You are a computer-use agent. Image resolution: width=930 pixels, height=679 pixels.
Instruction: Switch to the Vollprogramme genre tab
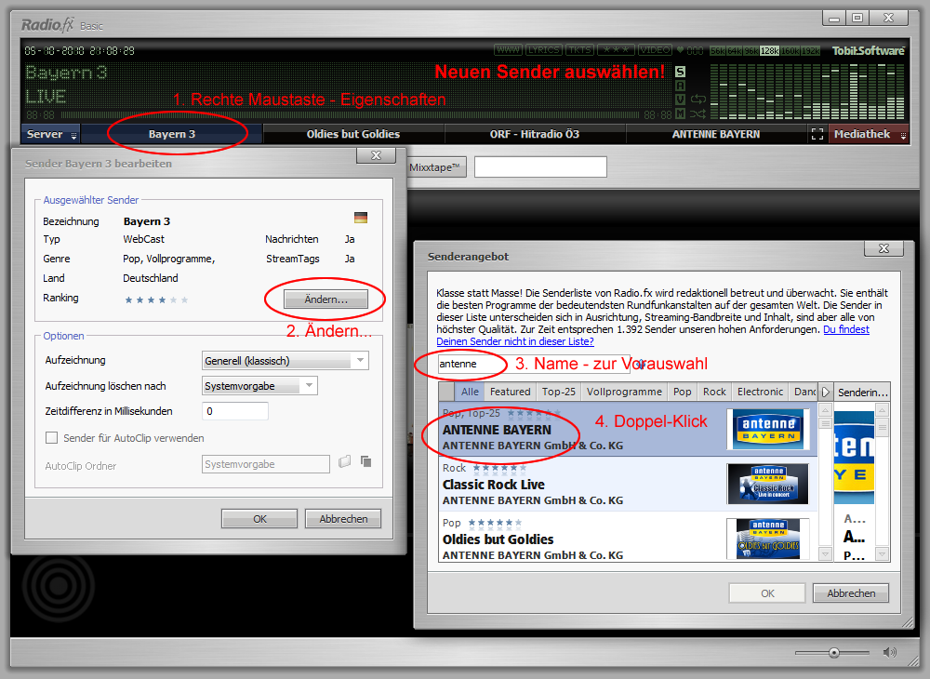624,392
